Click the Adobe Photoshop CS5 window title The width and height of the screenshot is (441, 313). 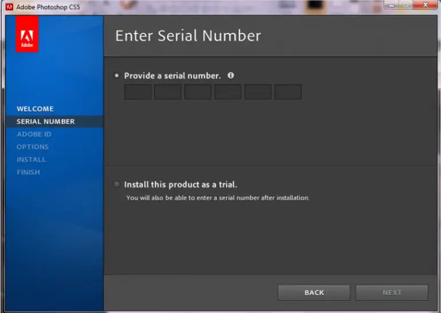(48, 7)
